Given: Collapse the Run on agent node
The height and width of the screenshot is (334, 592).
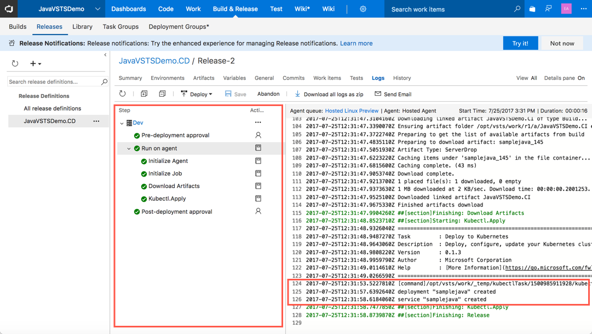Looking at the screenshot, I should click(x=129, y=149).
